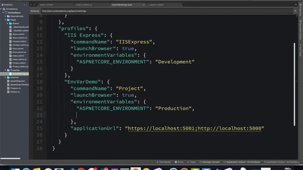This screenshot has width=303, height=170.
Task: Expand the Dependencies folder
Action: pyautogui.click(x=5, y=17)
